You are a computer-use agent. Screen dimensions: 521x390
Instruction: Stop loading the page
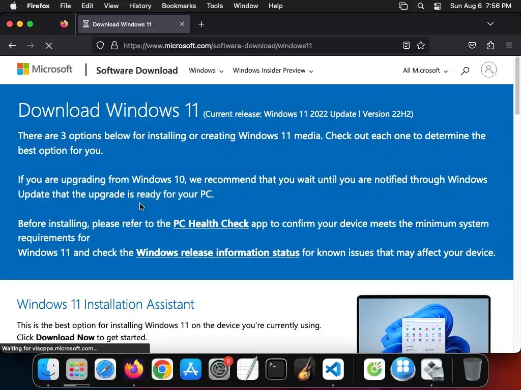pyautogui.click(x=48, y=45)
